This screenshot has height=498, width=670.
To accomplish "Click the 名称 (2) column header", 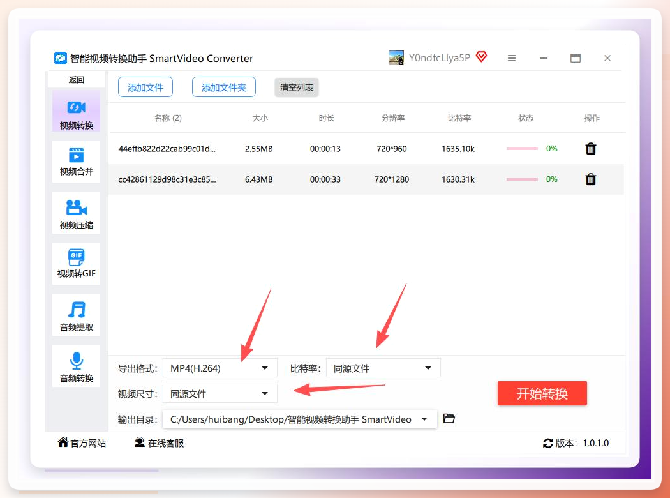I will click(168, 118).
